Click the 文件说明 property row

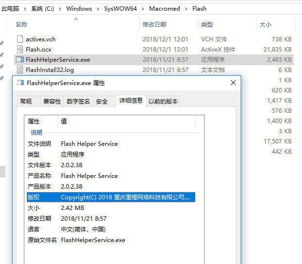111,143
